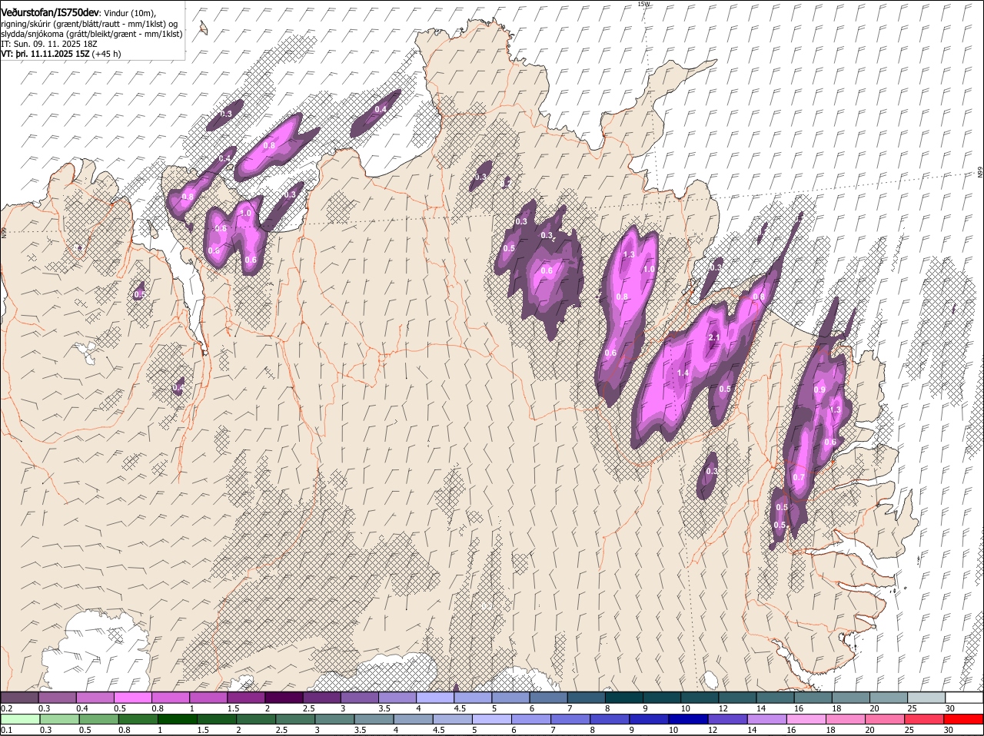Viewport: 984px width, 736px height.
Task: Select the upper legend swatch between 1 and 1.5
Action: (208, 697)
